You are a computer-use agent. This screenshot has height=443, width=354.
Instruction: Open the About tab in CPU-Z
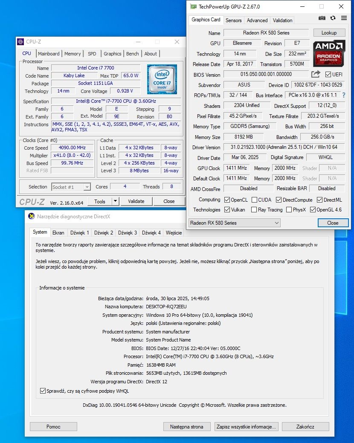coord(151,54)
